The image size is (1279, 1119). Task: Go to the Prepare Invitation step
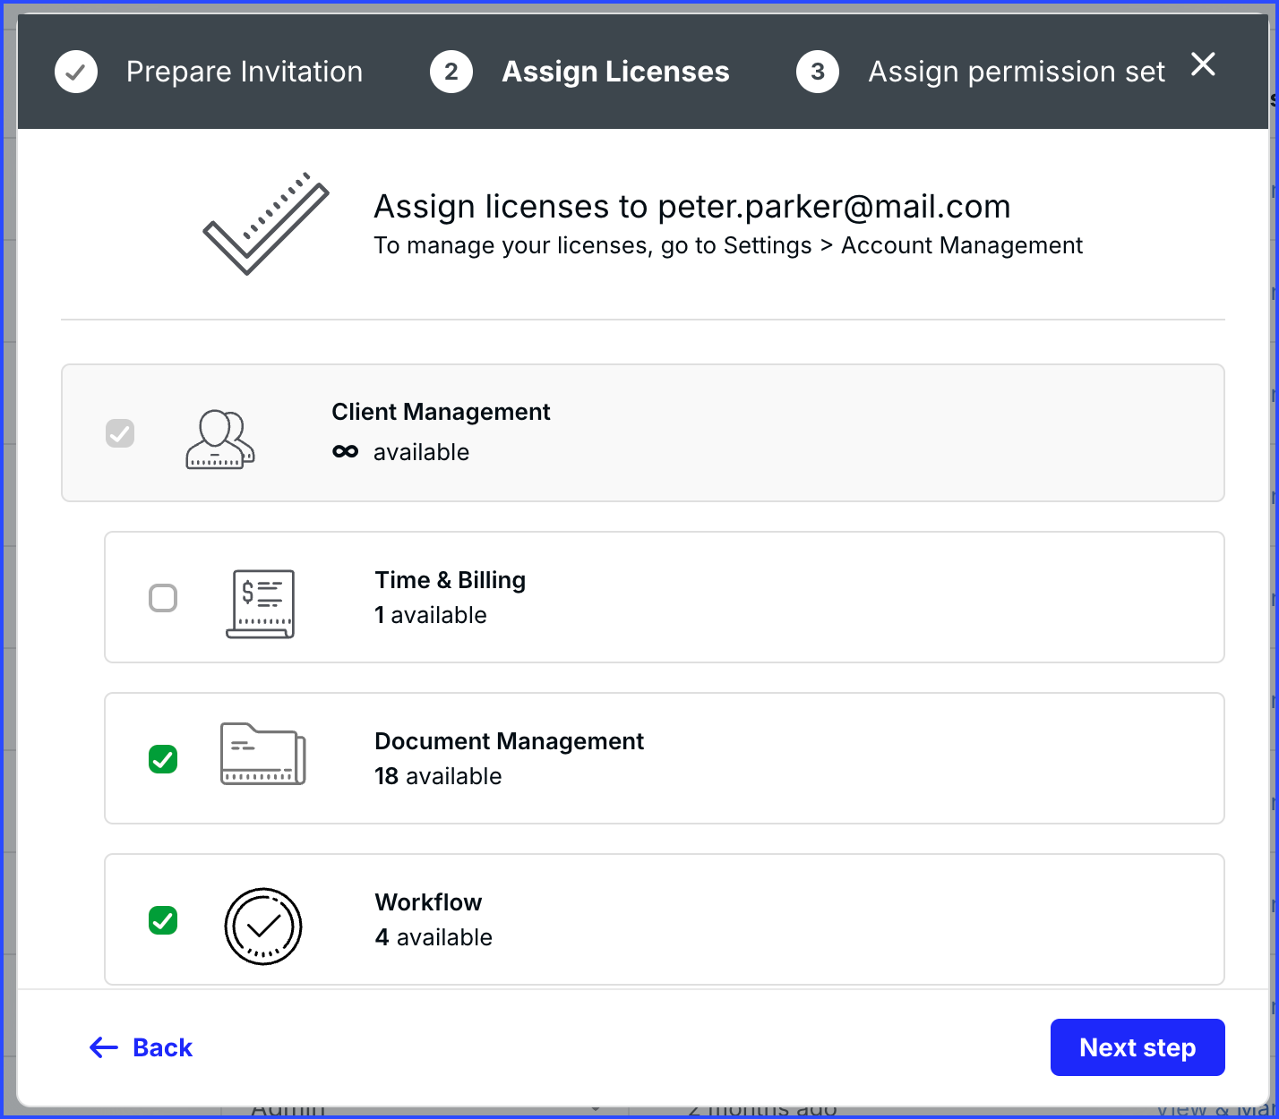244,72
